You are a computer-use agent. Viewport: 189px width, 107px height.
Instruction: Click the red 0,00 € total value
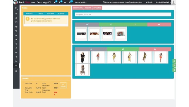point(56,94)
